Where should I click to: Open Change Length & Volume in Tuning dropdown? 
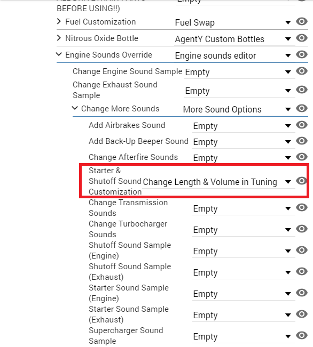(218, 182)
